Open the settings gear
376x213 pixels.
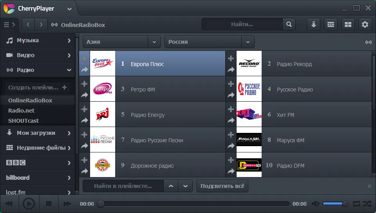(x=365, y=24)
